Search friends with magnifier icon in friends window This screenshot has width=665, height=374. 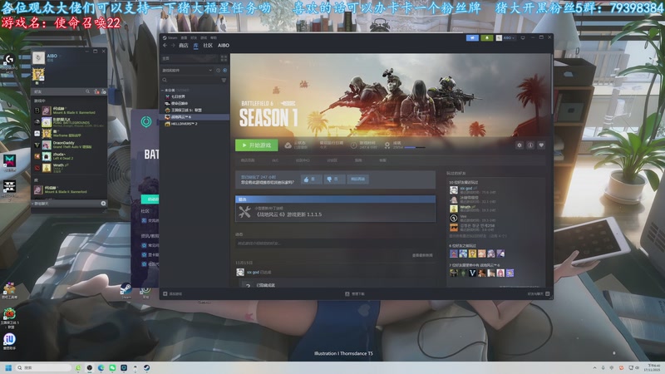(x=88, y=91)
